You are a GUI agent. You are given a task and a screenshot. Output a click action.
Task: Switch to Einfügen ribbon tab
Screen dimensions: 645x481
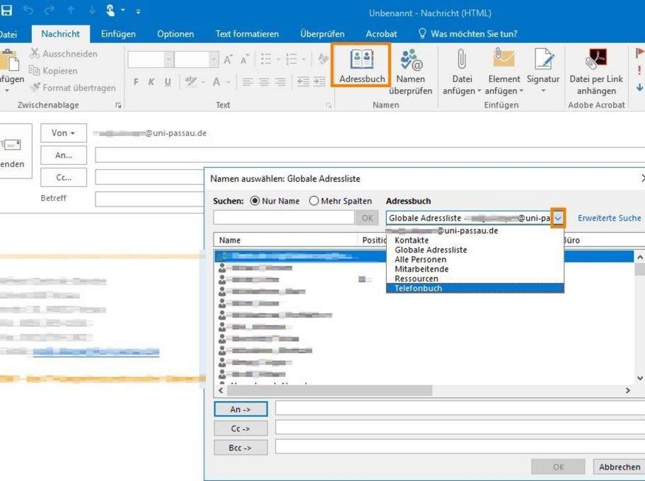pyautogui.click(x=118, y=34)
